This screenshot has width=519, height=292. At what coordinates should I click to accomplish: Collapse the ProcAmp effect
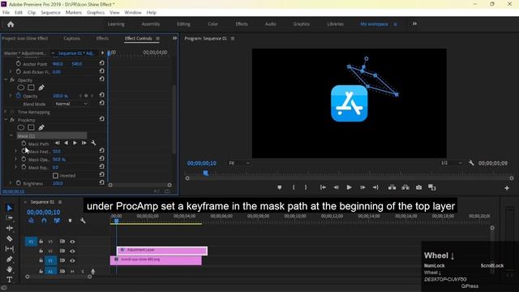6,119
